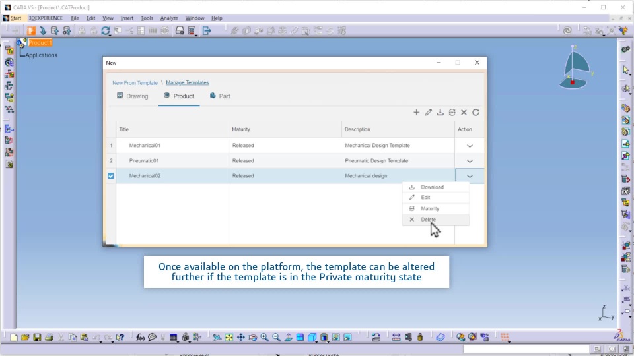Viewport: 634px width, 356px height.
Task: Click the pencil edit icon in dialog toolbar
Action: coord(428,113)
